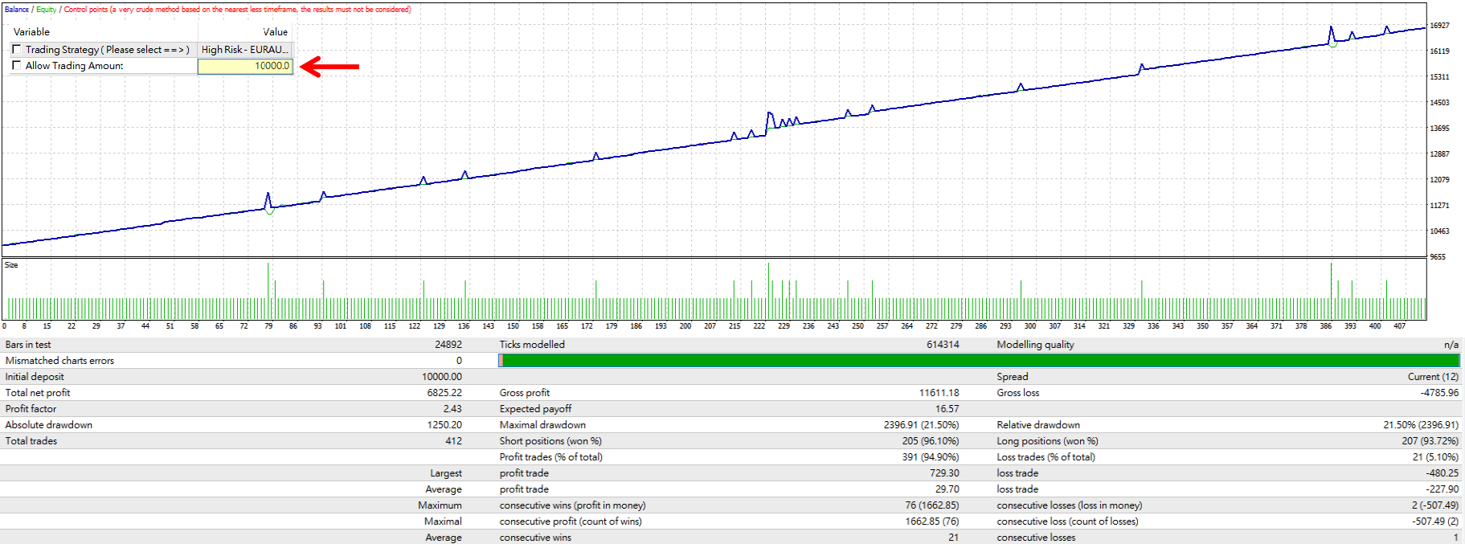Click the Average consecutive wins value 21
The width and height of the screenshot is (1465, 544).
(x=953, y=538)
